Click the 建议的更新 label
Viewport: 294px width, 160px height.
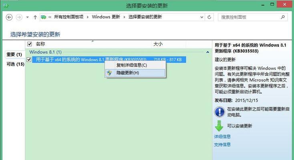[x=225, y=60]
